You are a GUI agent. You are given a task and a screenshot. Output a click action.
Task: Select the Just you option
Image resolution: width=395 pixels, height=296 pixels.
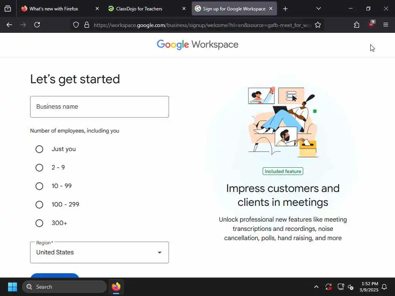coord(39,149)
